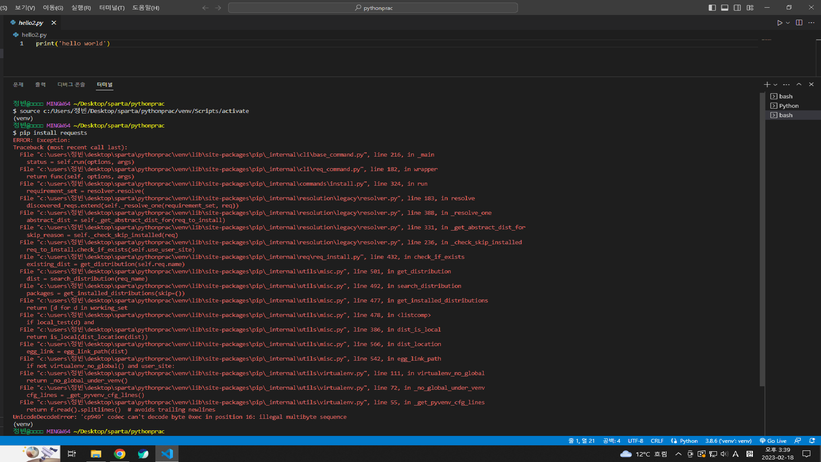821x462 pixels.
Task: Start Go Live server
Action: tap(773, 441)
